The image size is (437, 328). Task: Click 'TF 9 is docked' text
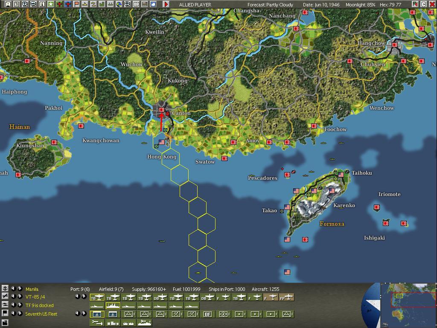(39, 305)
